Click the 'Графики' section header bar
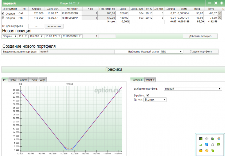225x156 pixels. pyautogui.click(x=113, y=69)
